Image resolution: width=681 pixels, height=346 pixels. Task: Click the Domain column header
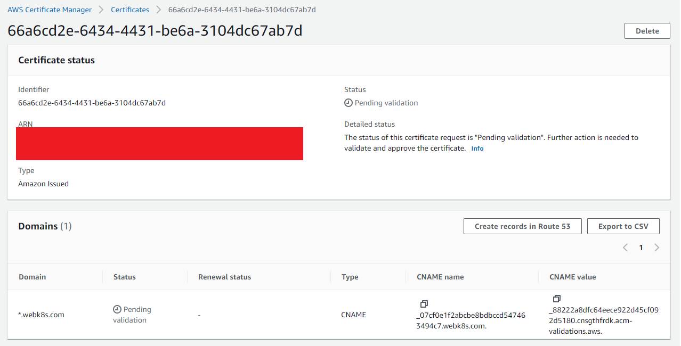click(x=33, y=277)
